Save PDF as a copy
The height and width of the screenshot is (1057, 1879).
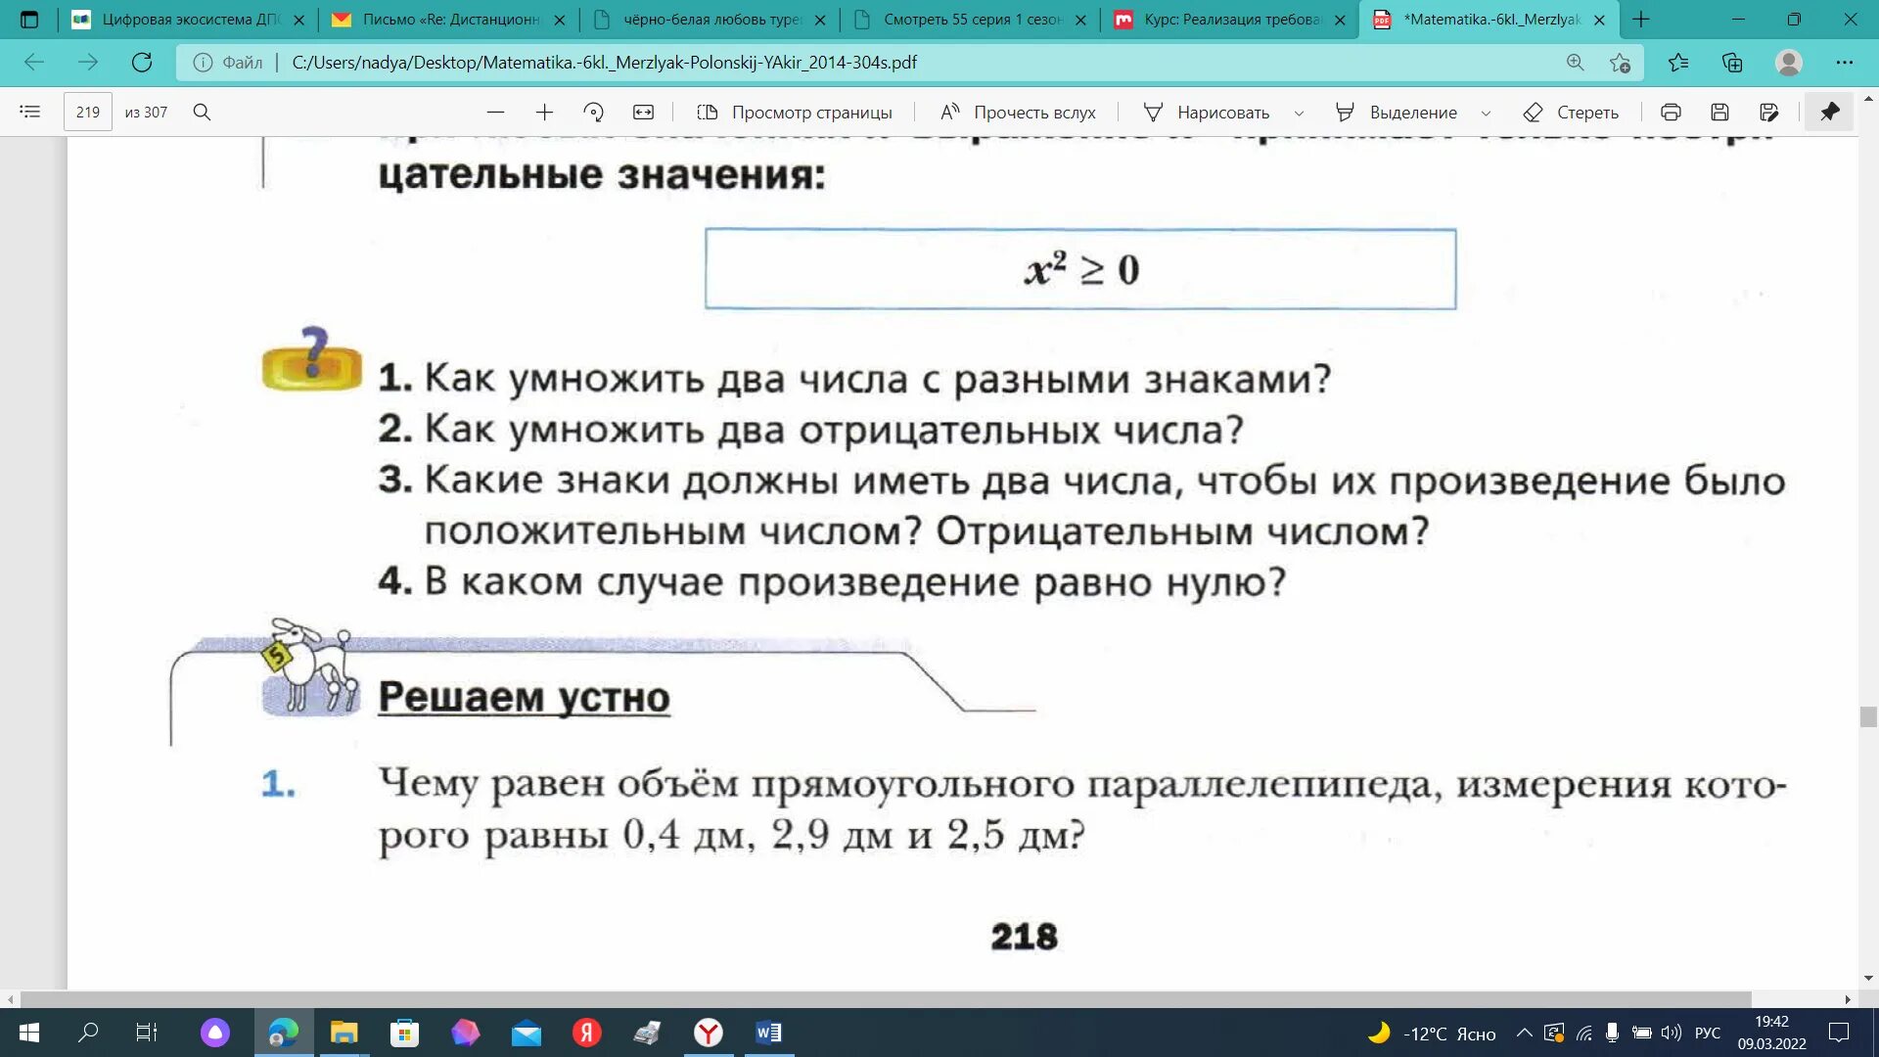[x=1768, y=113]
